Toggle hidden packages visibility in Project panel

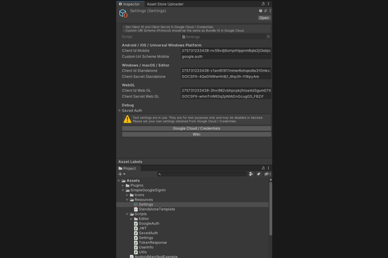point(267,174)
